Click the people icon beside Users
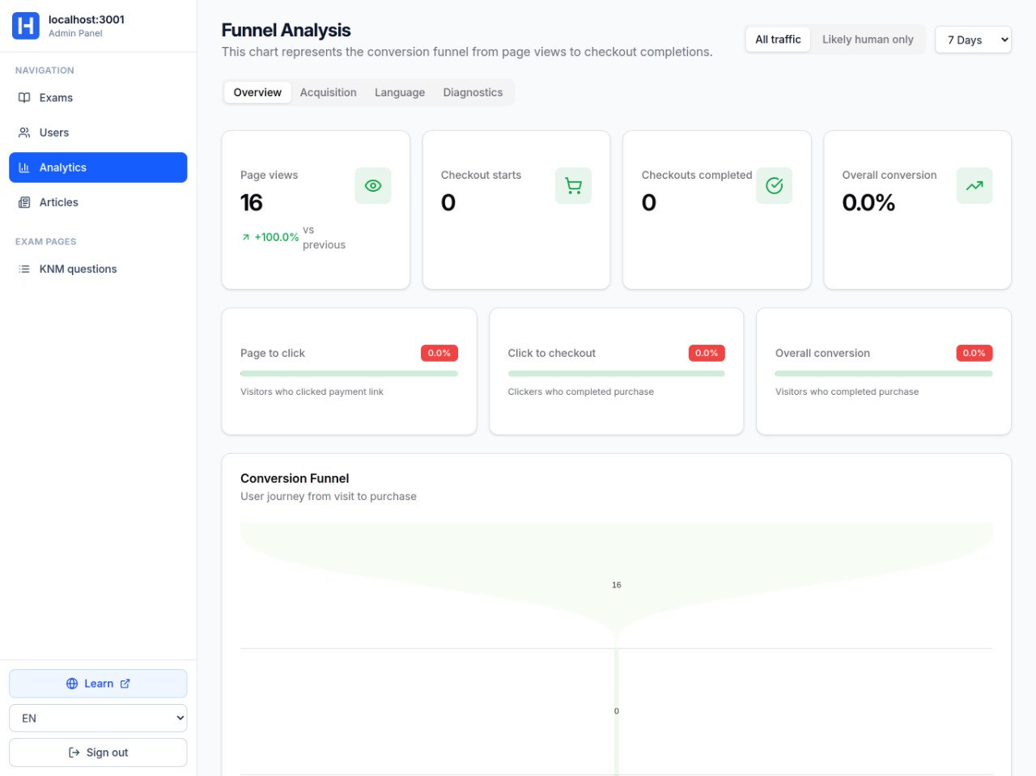 point(24,133)
